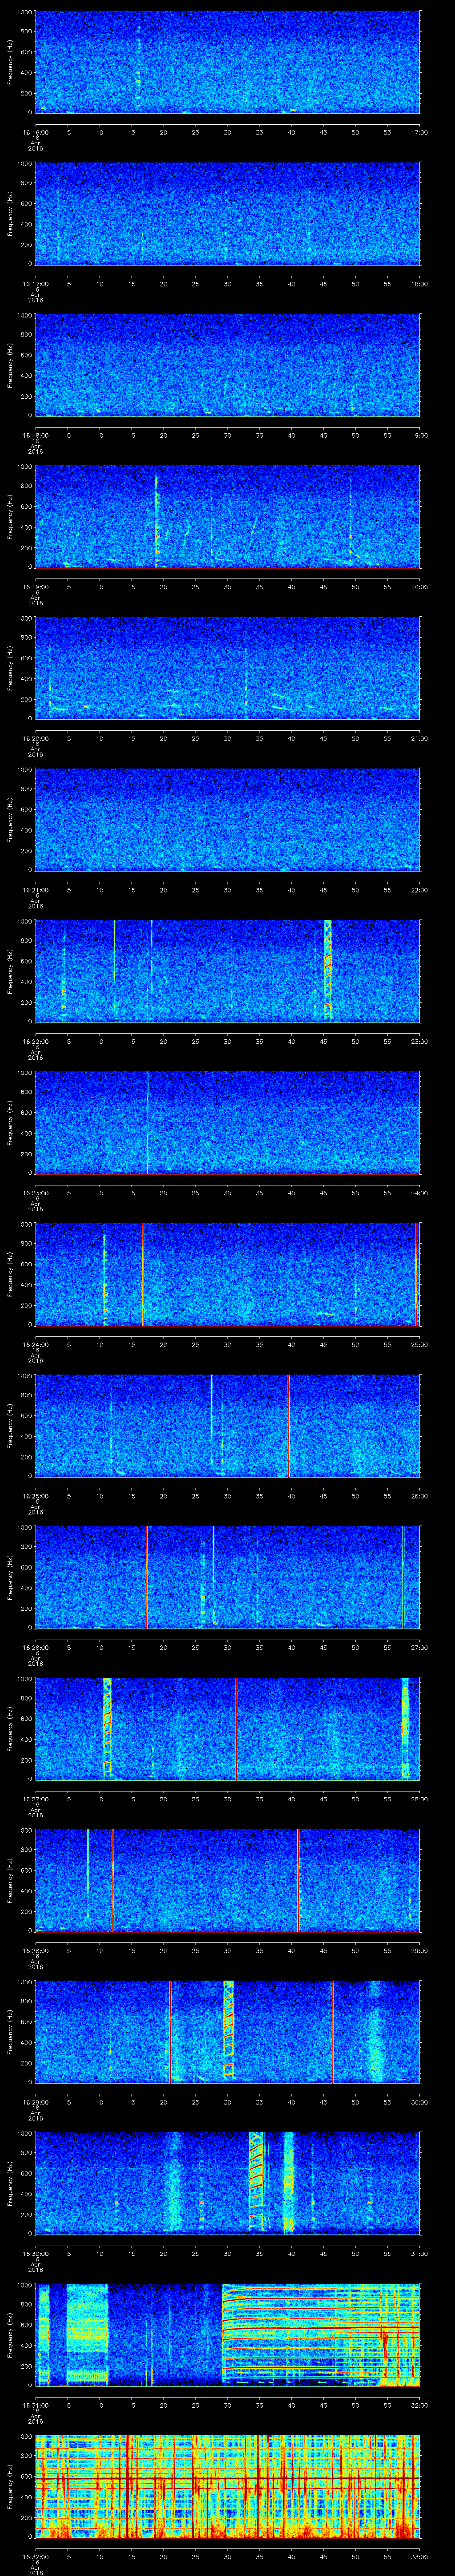Image resolution: width=455 pixels, height=2576 pixels.
Task: Click the 17:00 end label of first panel
Action: (420, 132)
